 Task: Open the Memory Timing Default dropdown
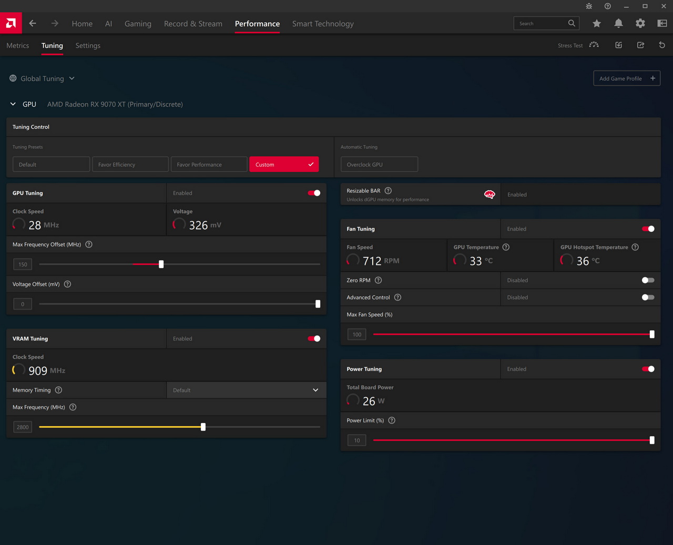pyautogui.click(x=246, y=390)
